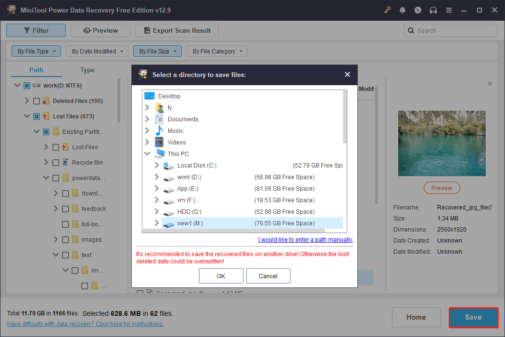
Task: Click the lake preview thumbnail
Action: 442,143
